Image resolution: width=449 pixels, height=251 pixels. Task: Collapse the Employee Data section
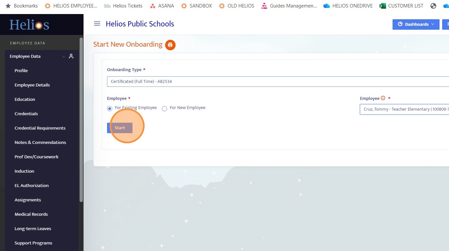64,56
